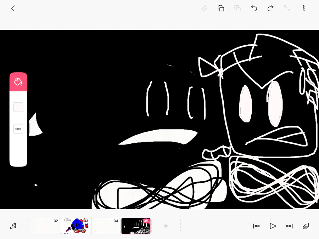Tap the diagonal resize arrows icon
The width and height of the screenshot is (319, 239).
click(x=287, y=8)
